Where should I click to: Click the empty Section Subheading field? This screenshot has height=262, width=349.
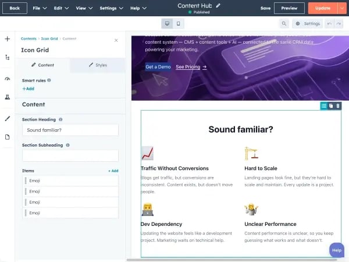(70, 155)
